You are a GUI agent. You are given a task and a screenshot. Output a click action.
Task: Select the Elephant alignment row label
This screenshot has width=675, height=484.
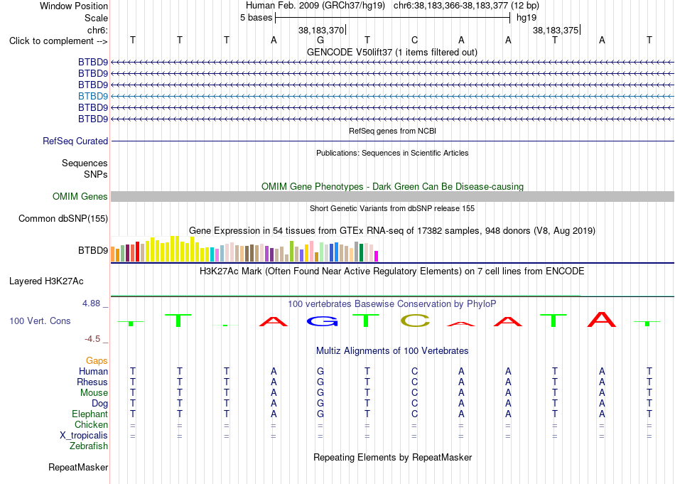pos(90,414)
